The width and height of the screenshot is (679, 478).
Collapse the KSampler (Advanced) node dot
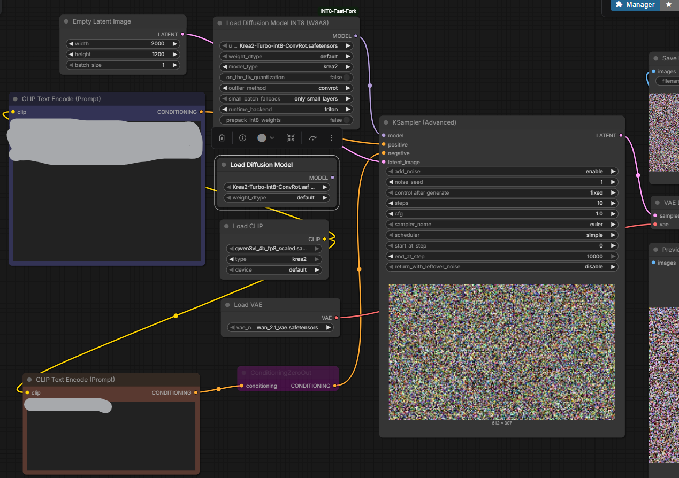386,122
